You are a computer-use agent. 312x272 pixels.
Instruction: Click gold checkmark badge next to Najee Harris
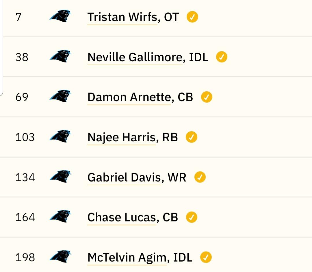[x=192, y=137]
